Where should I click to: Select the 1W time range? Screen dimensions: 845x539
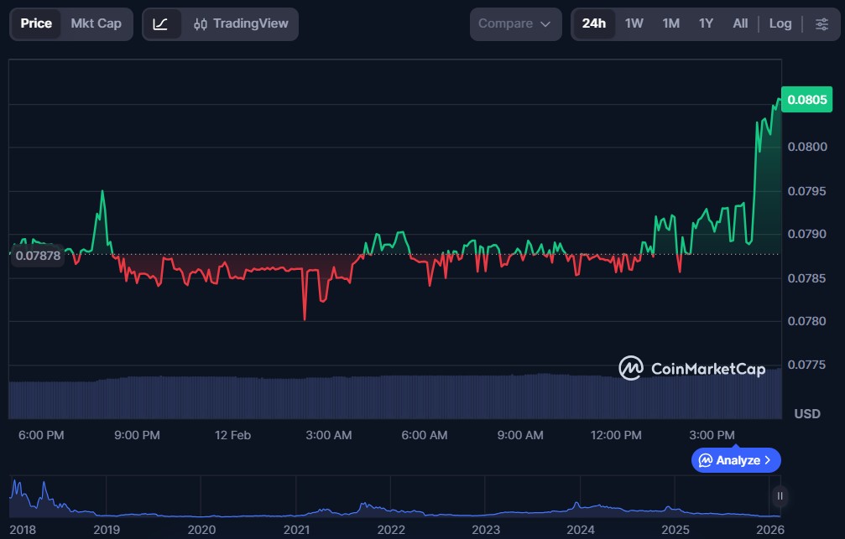pyautogui.click(x=634, y=23)
